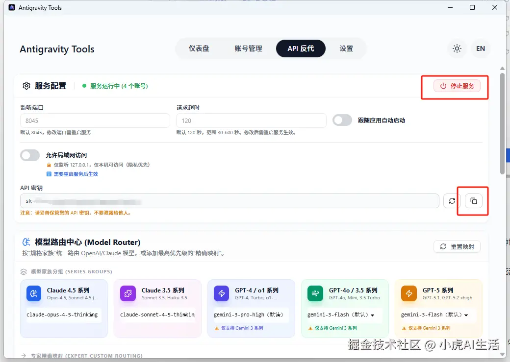Toggle 跟随应用自动启动 switch
510x362 pixels.
tap(342, 120)
